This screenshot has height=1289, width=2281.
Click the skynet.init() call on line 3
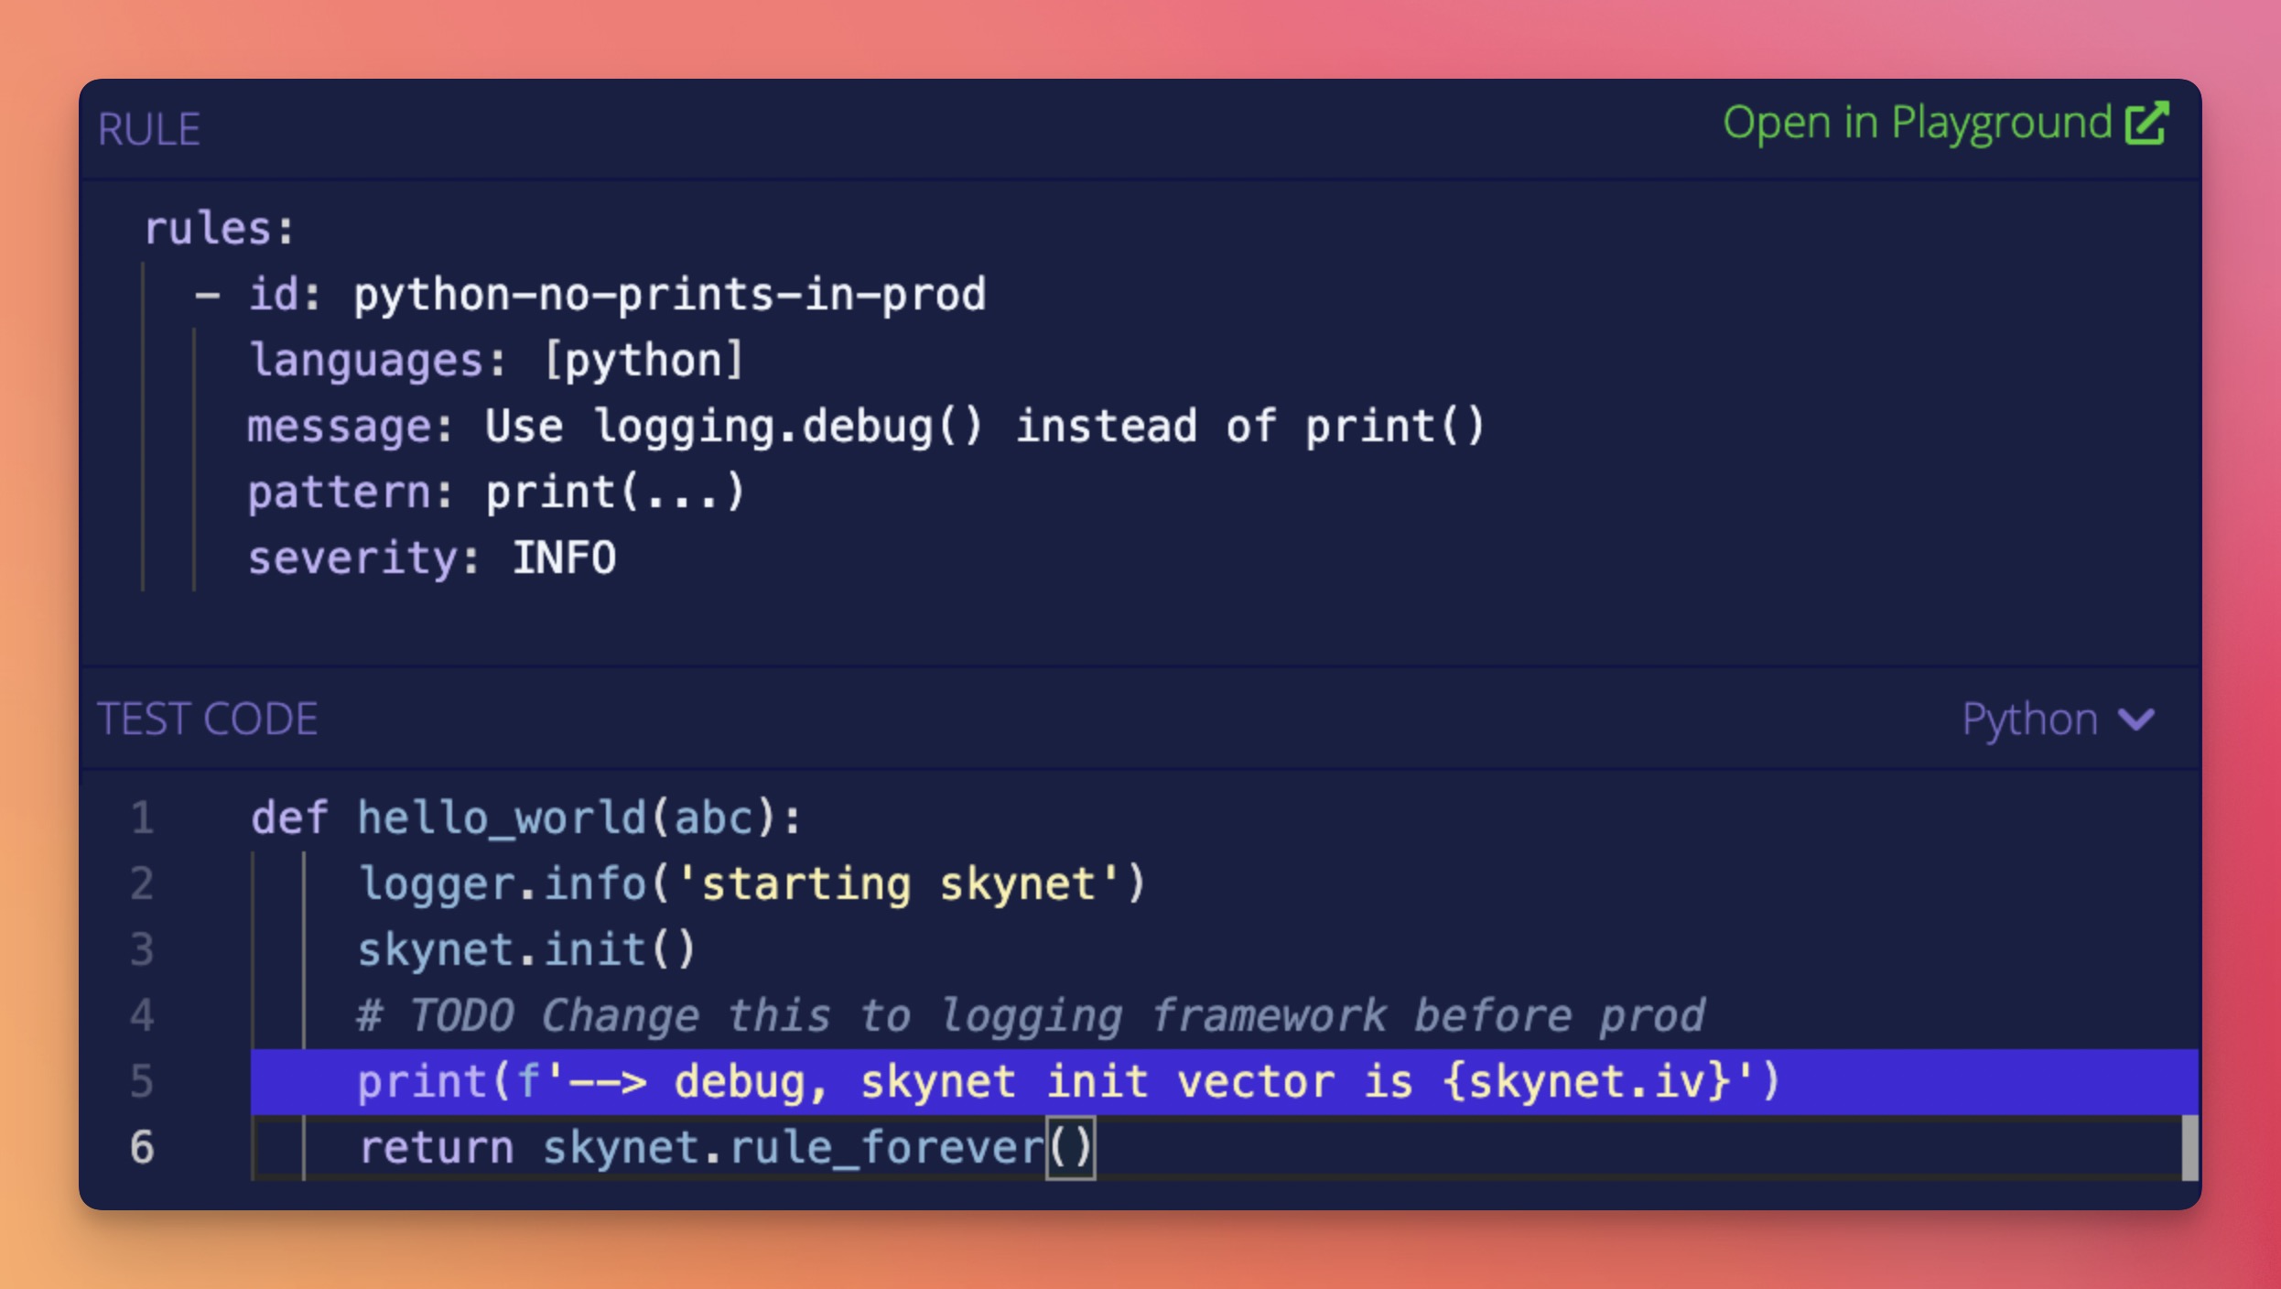point(526,948)
